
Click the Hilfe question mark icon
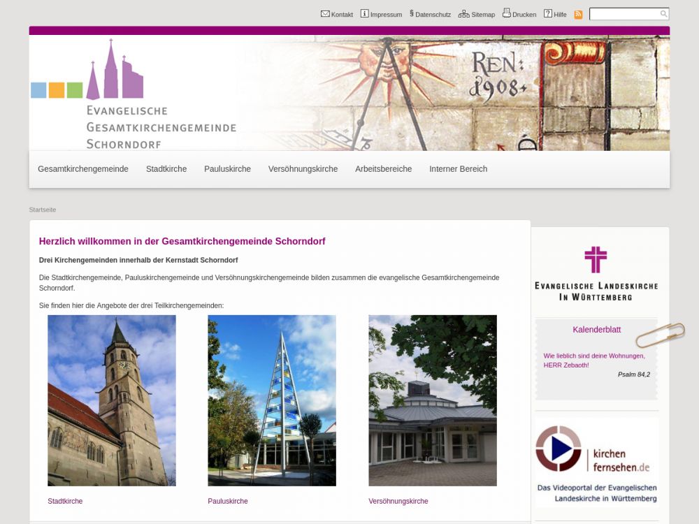pos(548,14)
